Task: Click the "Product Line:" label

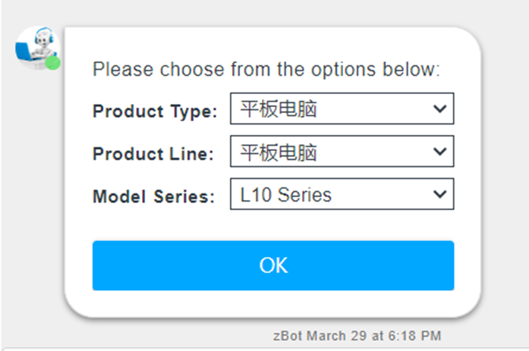Action: [153, 154]
